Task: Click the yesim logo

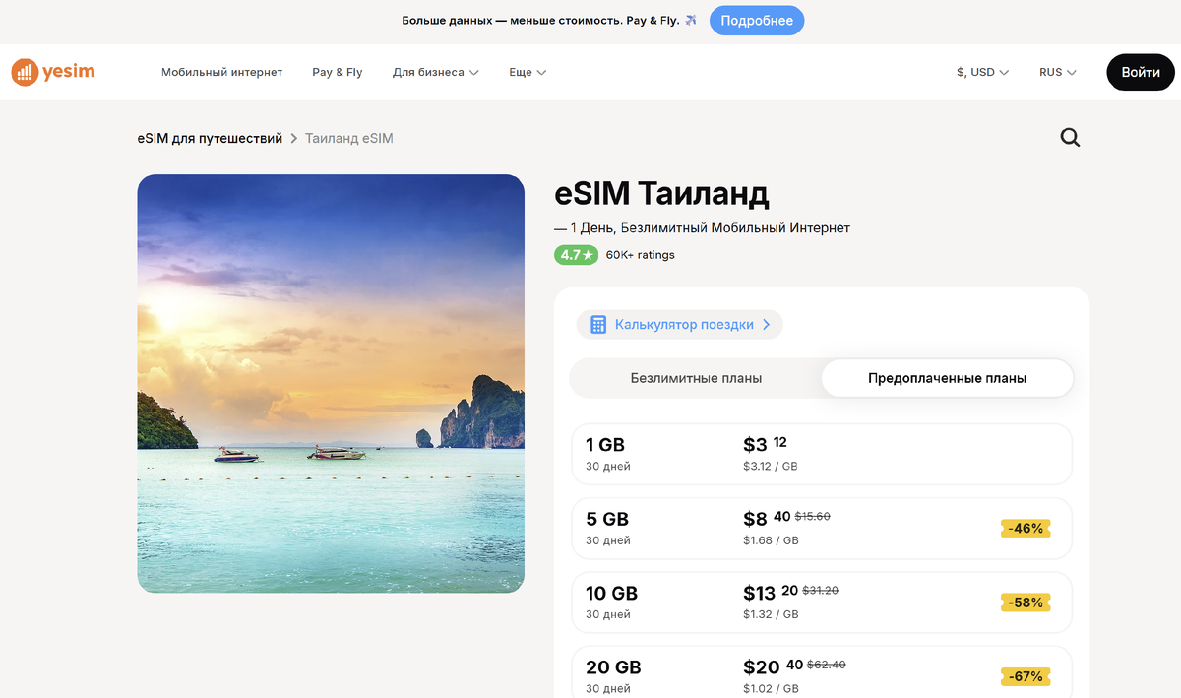Action: point(53,72)
